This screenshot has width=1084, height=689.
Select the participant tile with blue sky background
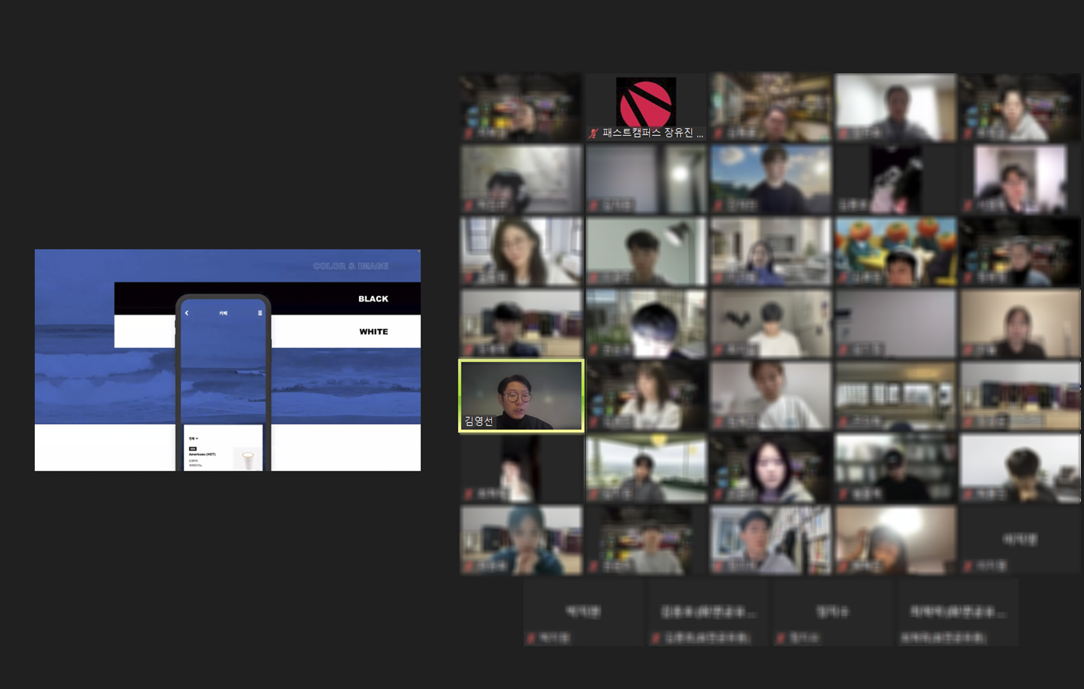(x=771, y=179)
